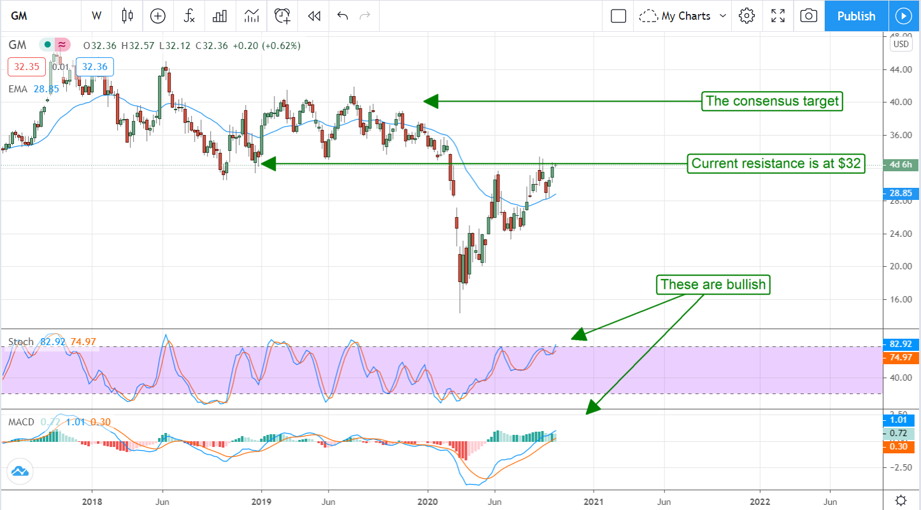Viewport: 921px width, 510px height.
Task: Start Bar Replay mode
Action: pyautogui.click(x=313, y=16)
